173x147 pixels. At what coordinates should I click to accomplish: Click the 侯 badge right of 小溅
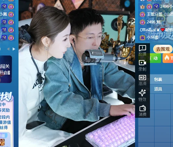pyautogui.click(x=11, y=15)
